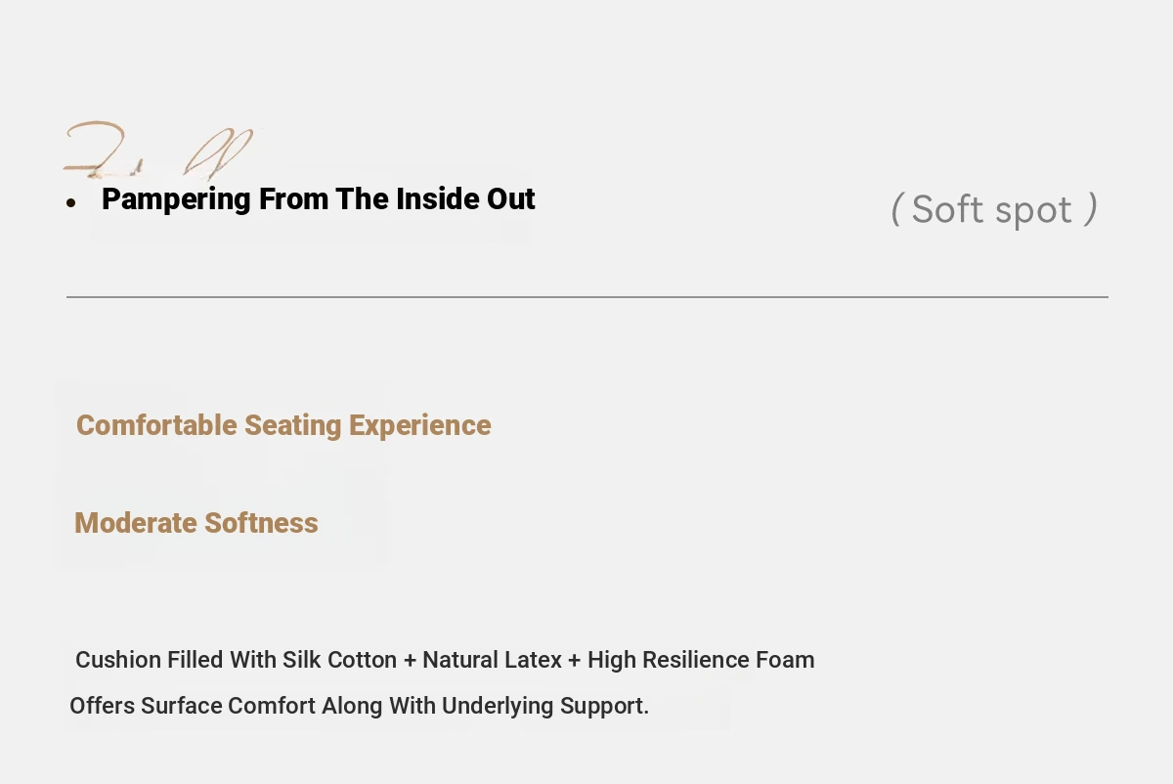
Task: Click the words High Resilience Foam
Action: [701, 660]
